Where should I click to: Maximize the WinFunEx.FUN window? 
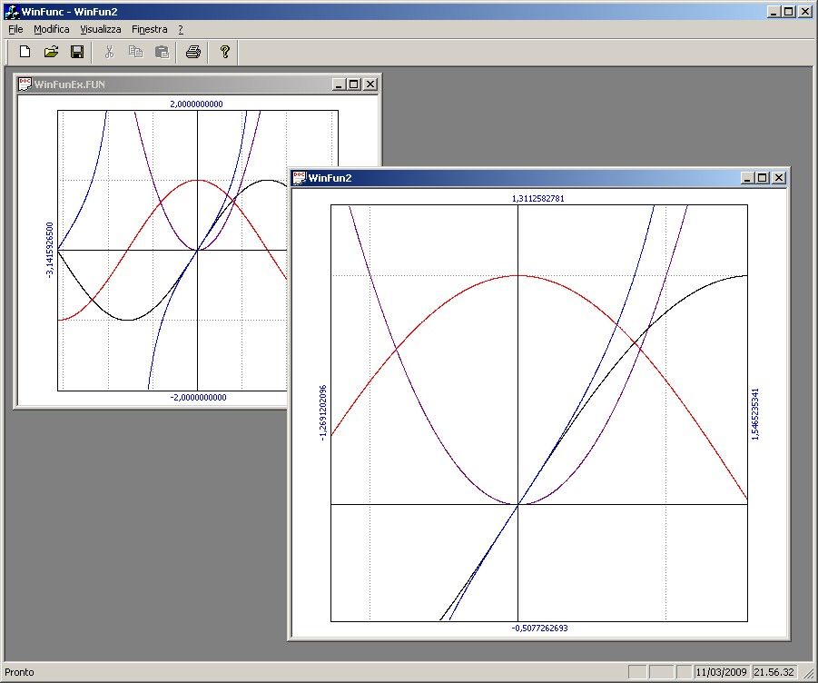tap(354, 84)
